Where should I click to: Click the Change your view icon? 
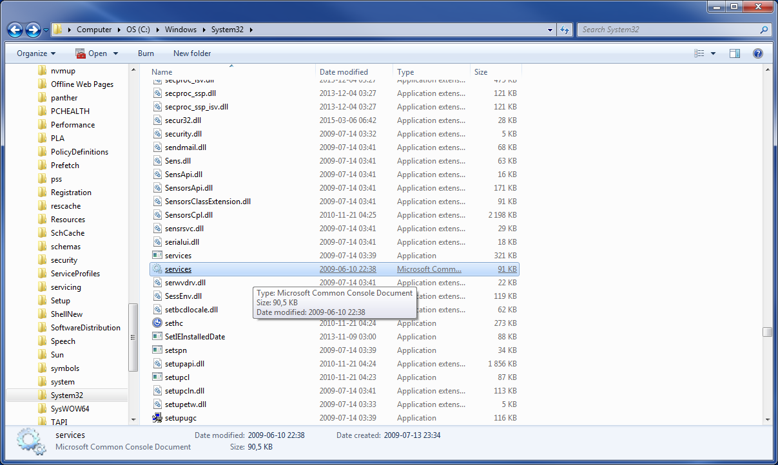(699, 53)
